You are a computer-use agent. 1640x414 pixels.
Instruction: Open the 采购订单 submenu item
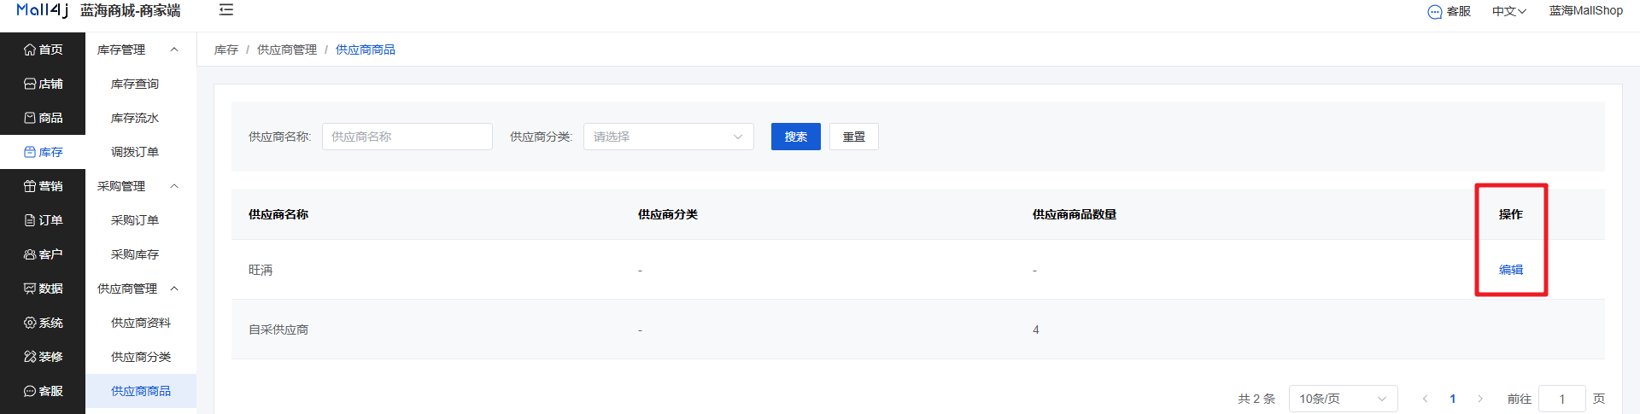coord(141,220)
